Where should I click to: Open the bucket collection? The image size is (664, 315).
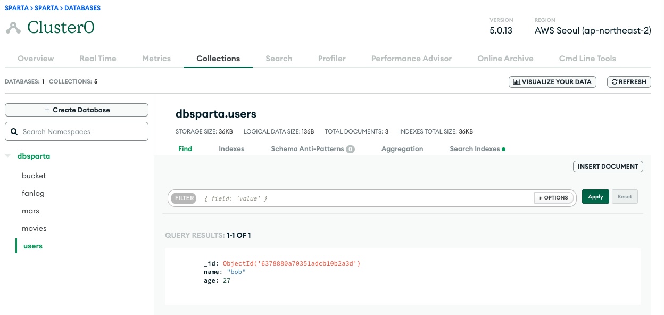click(x=34, y=176)
